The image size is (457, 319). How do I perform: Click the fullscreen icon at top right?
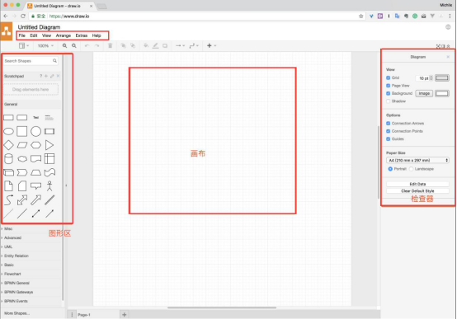coord(438,46)
